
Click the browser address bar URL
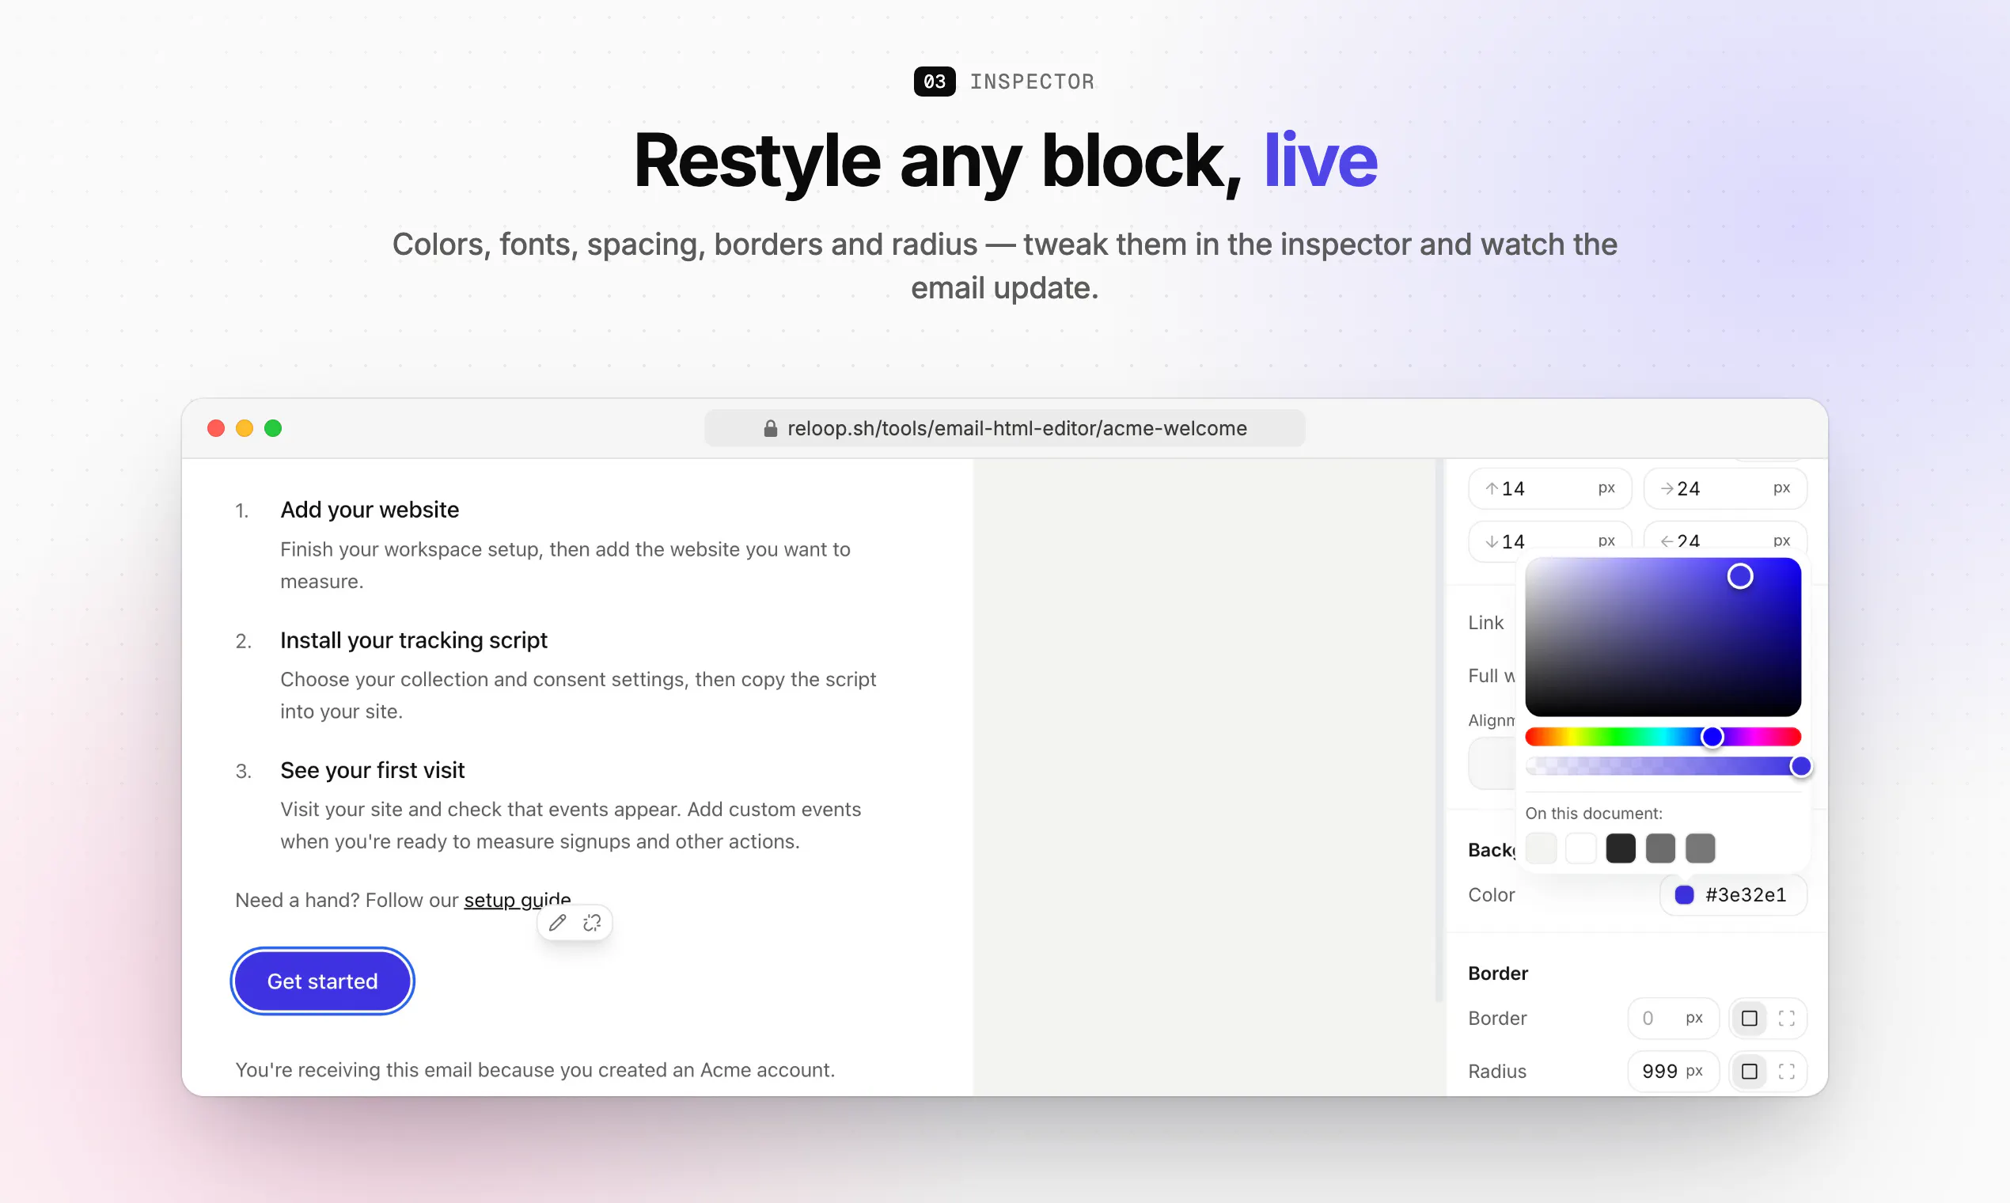(x=1005, y=428)
